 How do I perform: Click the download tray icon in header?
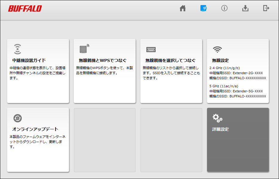tap(245, 8)
